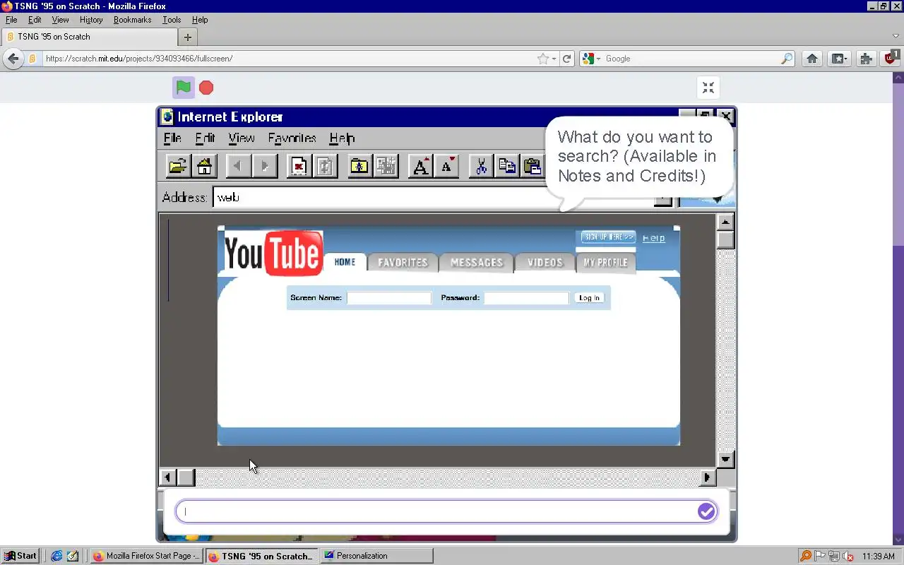Click the Password input field
The image size is (904, 565).
point(526,298)
